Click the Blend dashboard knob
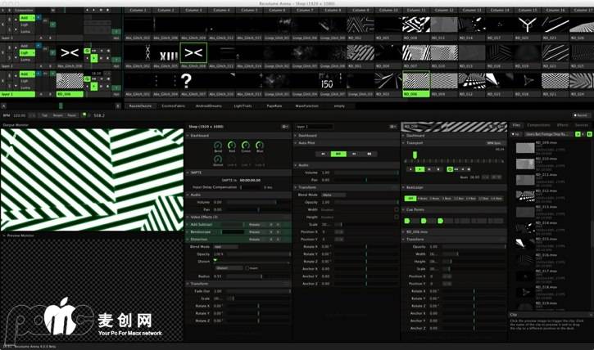 pyautogui.click(x=218, y=145)
